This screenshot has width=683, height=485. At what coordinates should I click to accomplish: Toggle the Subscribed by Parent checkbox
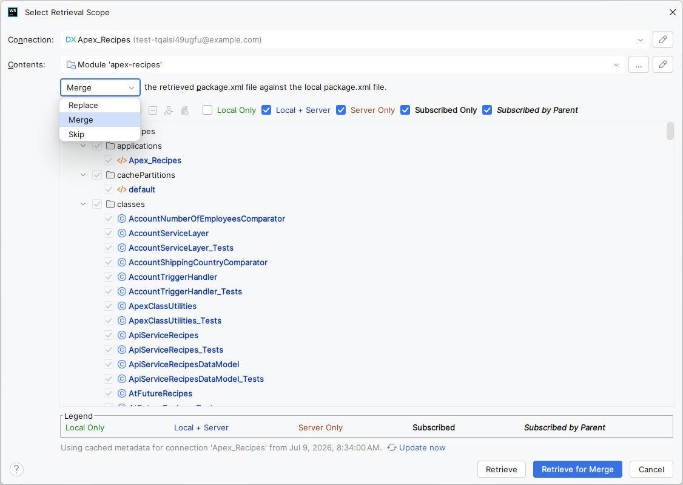[x=487, y=110]
